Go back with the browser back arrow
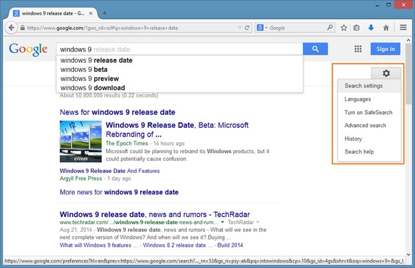This screenshot has height=268, width=415. [x=11, y=27]
